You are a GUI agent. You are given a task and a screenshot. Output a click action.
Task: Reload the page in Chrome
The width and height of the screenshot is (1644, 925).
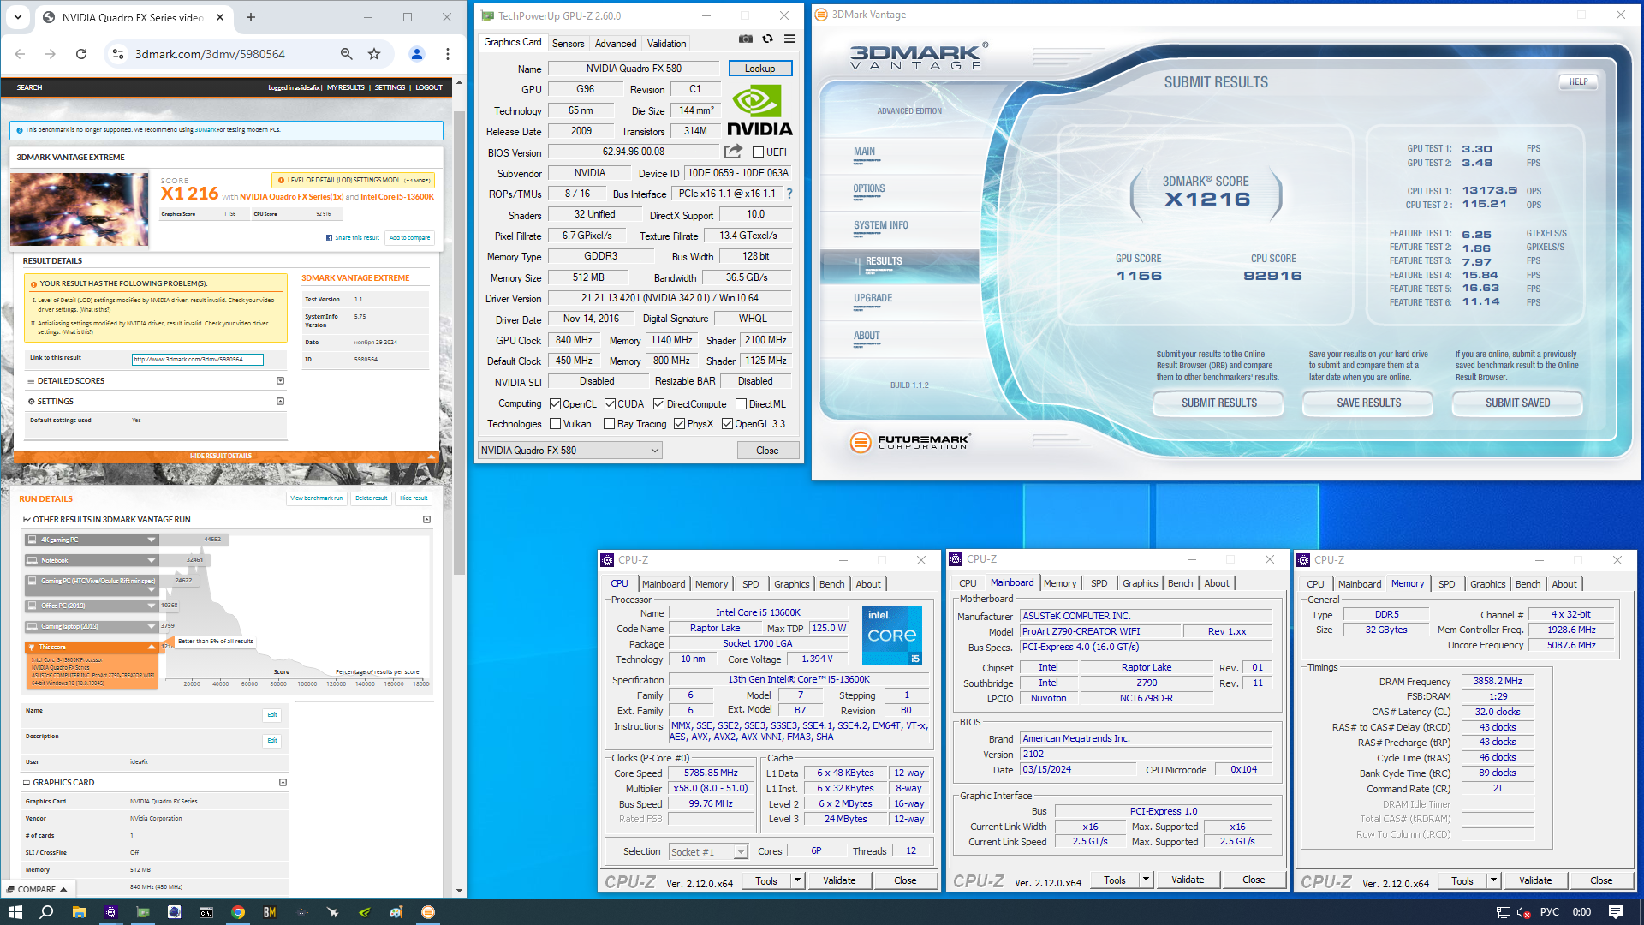click(81, 54)
